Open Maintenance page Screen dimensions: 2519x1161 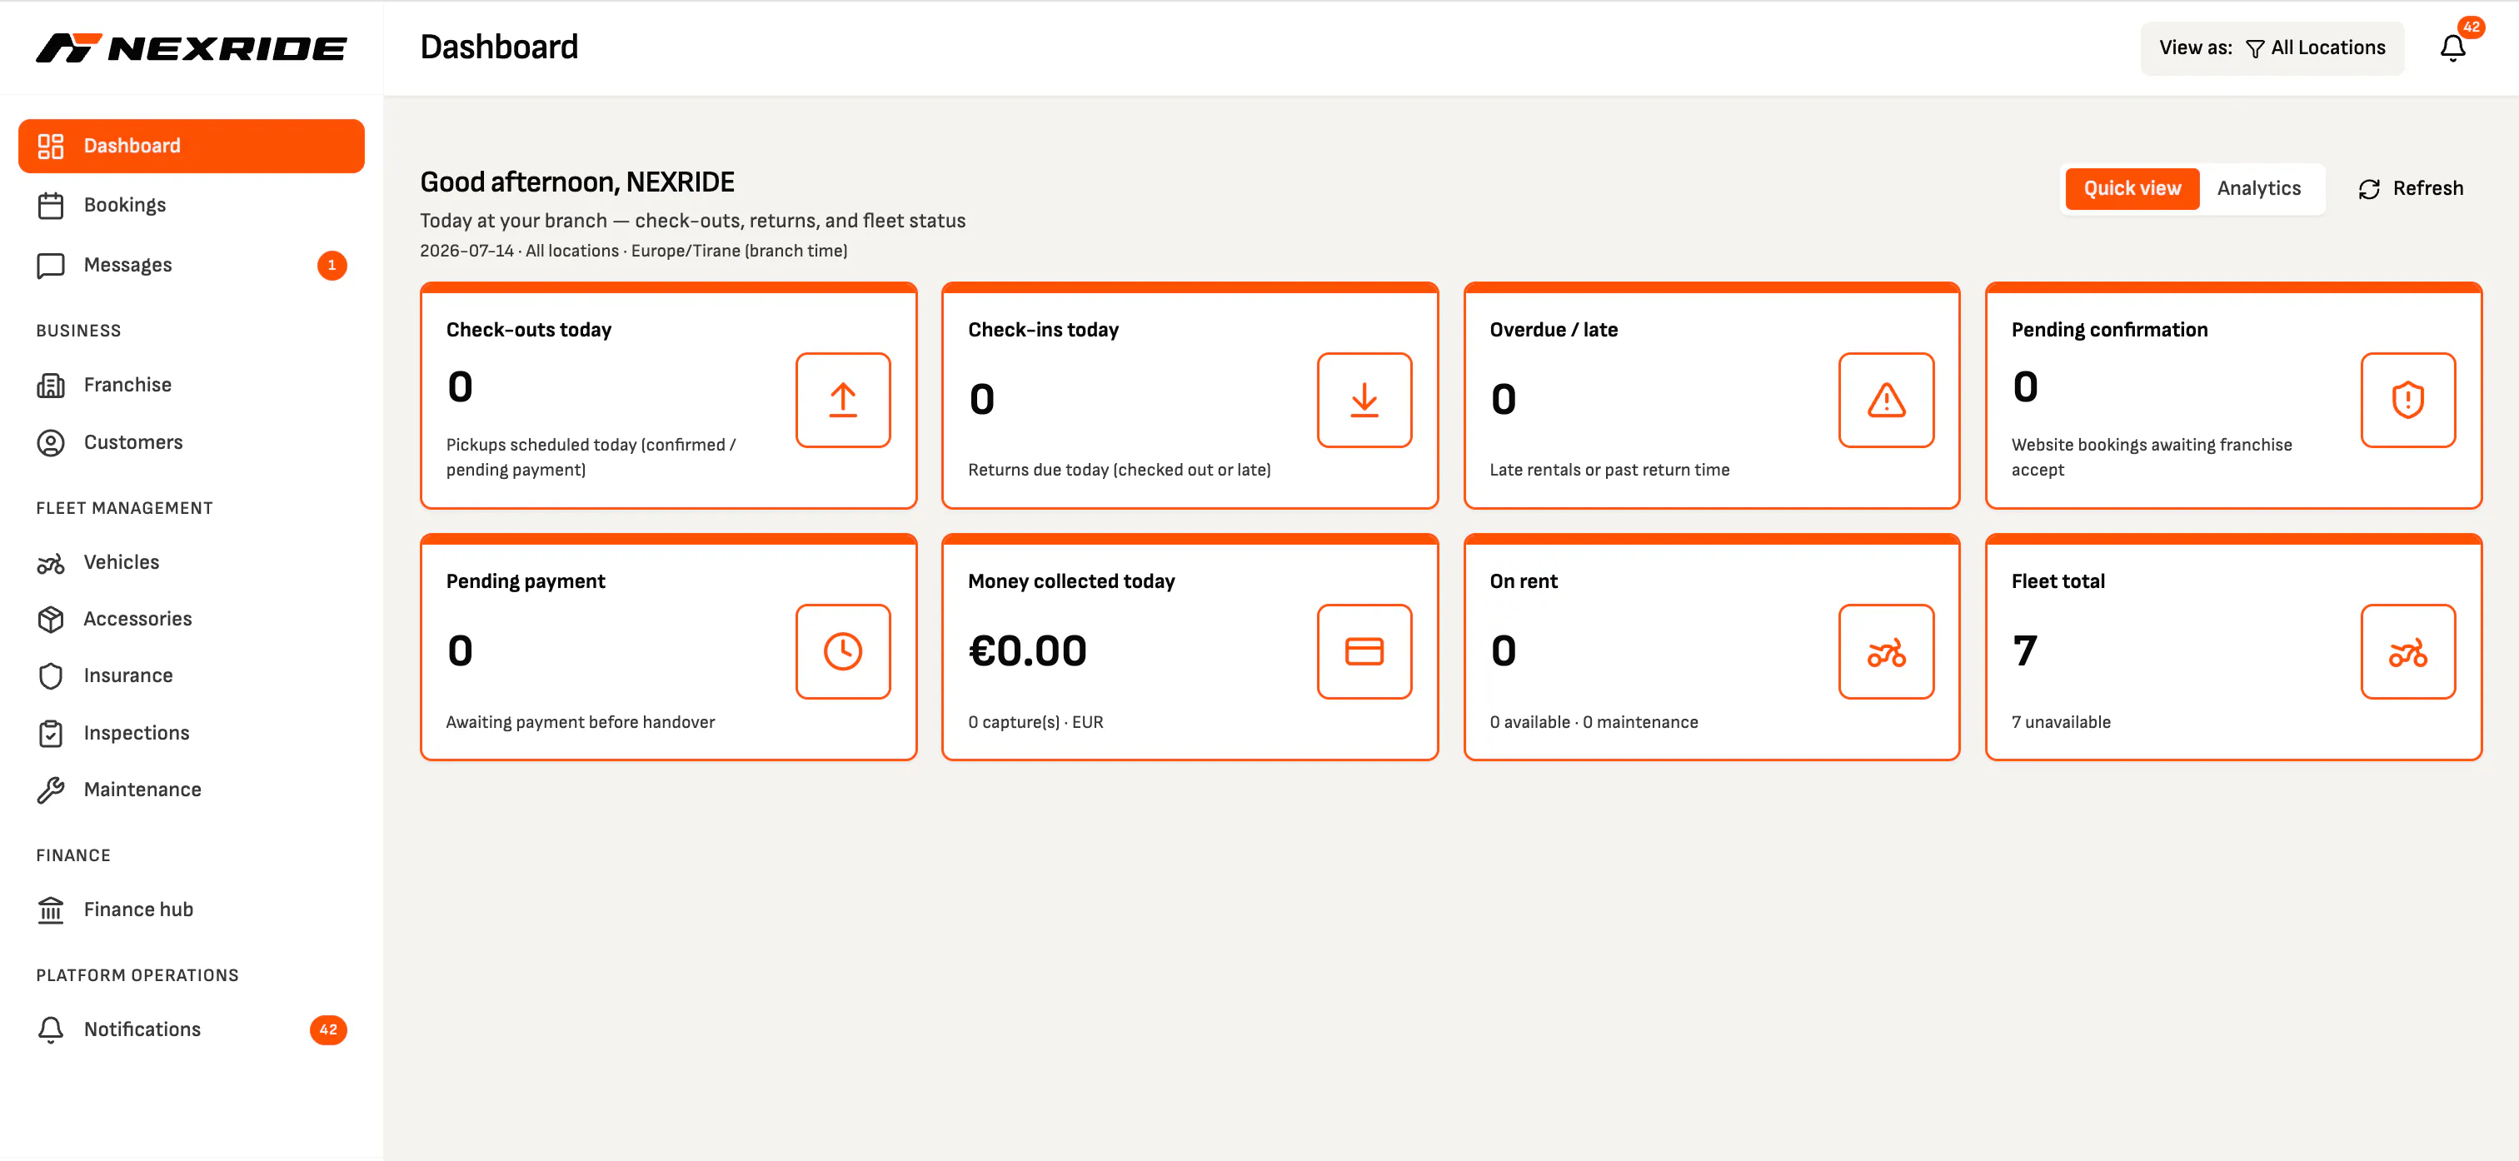pos(192,790)
